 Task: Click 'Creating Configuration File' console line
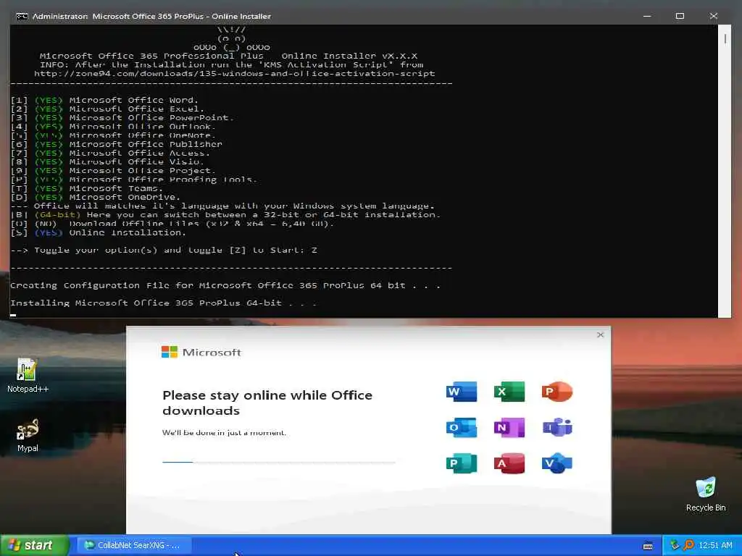click(225, 285)
